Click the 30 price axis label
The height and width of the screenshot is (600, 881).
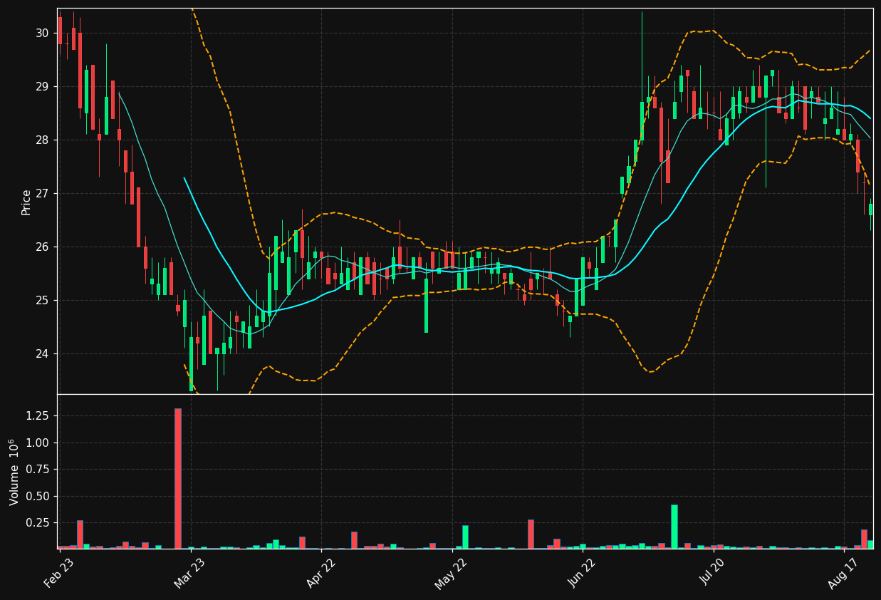point(42,33)
